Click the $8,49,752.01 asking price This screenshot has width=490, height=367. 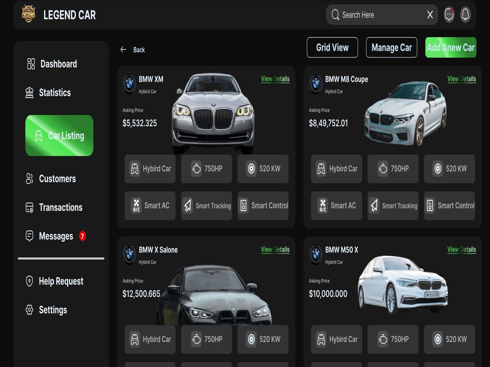click(x=328, y=123)
